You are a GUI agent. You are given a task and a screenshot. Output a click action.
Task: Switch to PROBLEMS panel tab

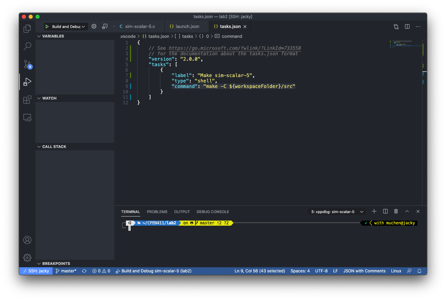(x=157, y=212)
